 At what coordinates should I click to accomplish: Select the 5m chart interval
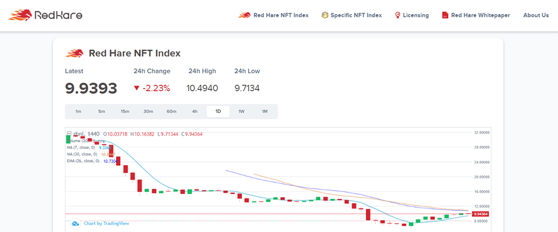coord(102,111)
